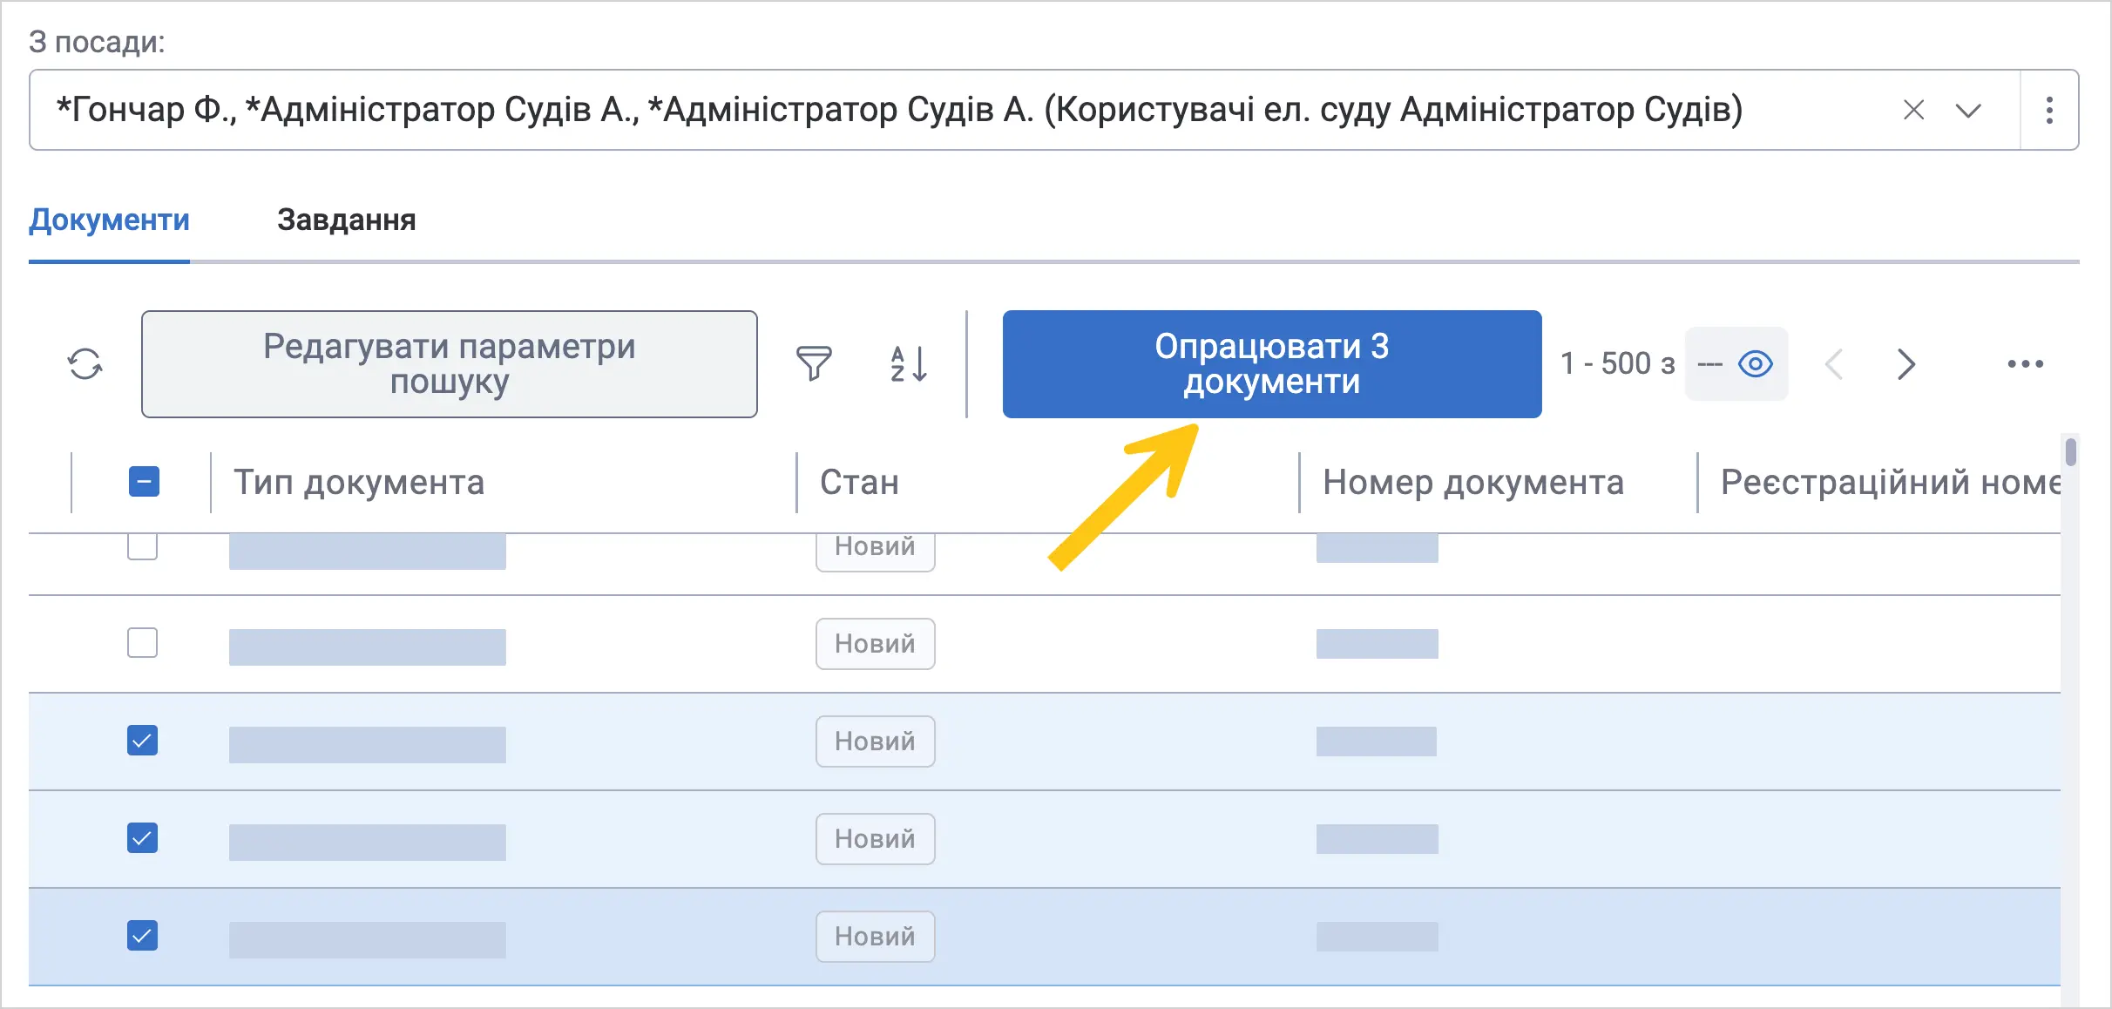Open vertical dots menu beside positions field
This screenshot has width=2112, height=1009.
[x=2049, y=110]
